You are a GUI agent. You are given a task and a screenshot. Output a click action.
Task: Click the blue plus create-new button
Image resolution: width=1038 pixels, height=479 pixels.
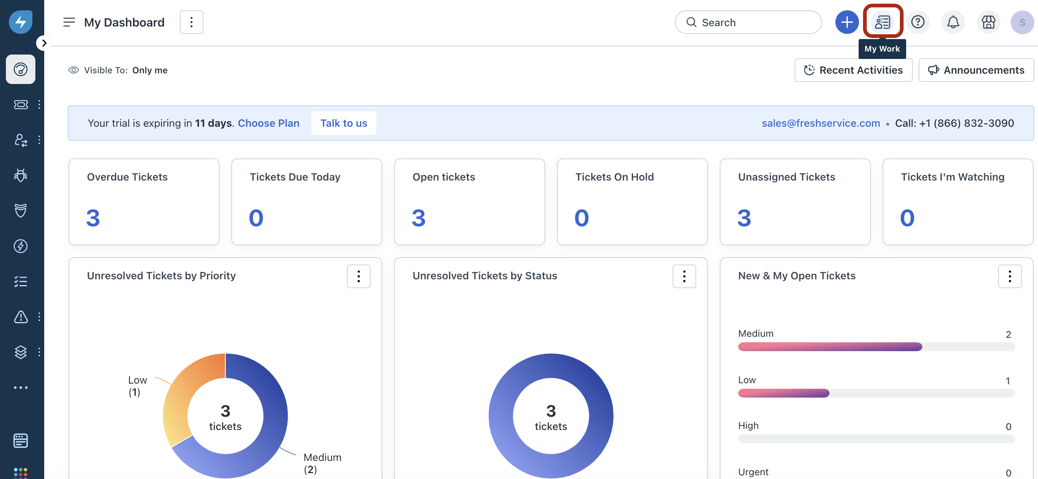[846, 22]
